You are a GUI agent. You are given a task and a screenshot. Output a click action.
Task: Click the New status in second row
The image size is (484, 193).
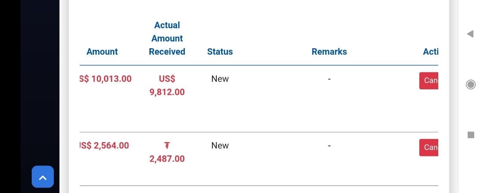point(220,146)
